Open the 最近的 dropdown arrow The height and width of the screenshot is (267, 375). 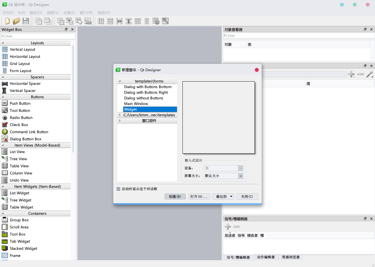(x=231, y=196)
